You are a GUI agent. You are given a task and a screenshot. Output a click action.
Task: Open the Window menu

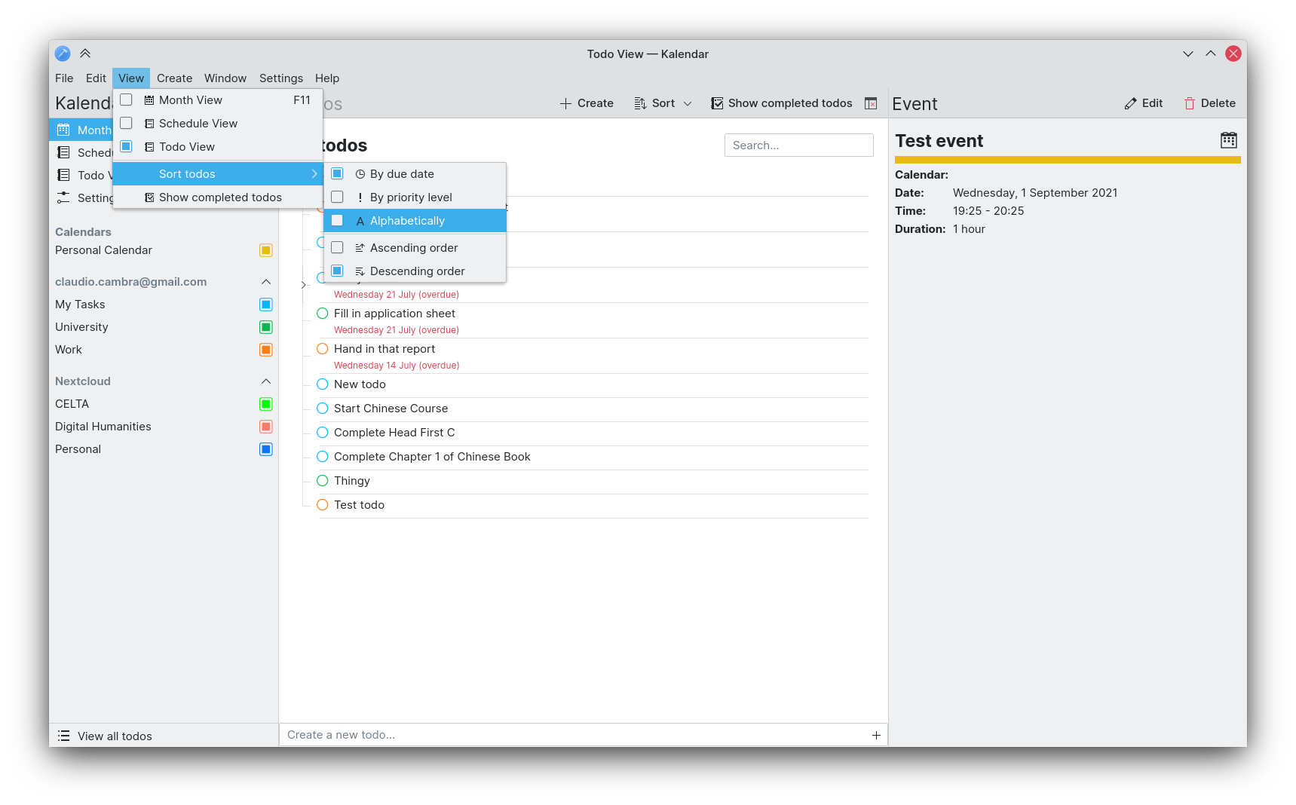coord(225,78)
